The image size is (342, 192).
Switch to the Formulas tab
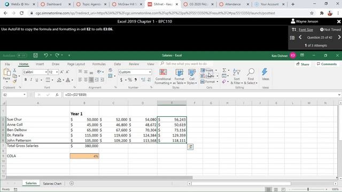(x=99, y=64)
